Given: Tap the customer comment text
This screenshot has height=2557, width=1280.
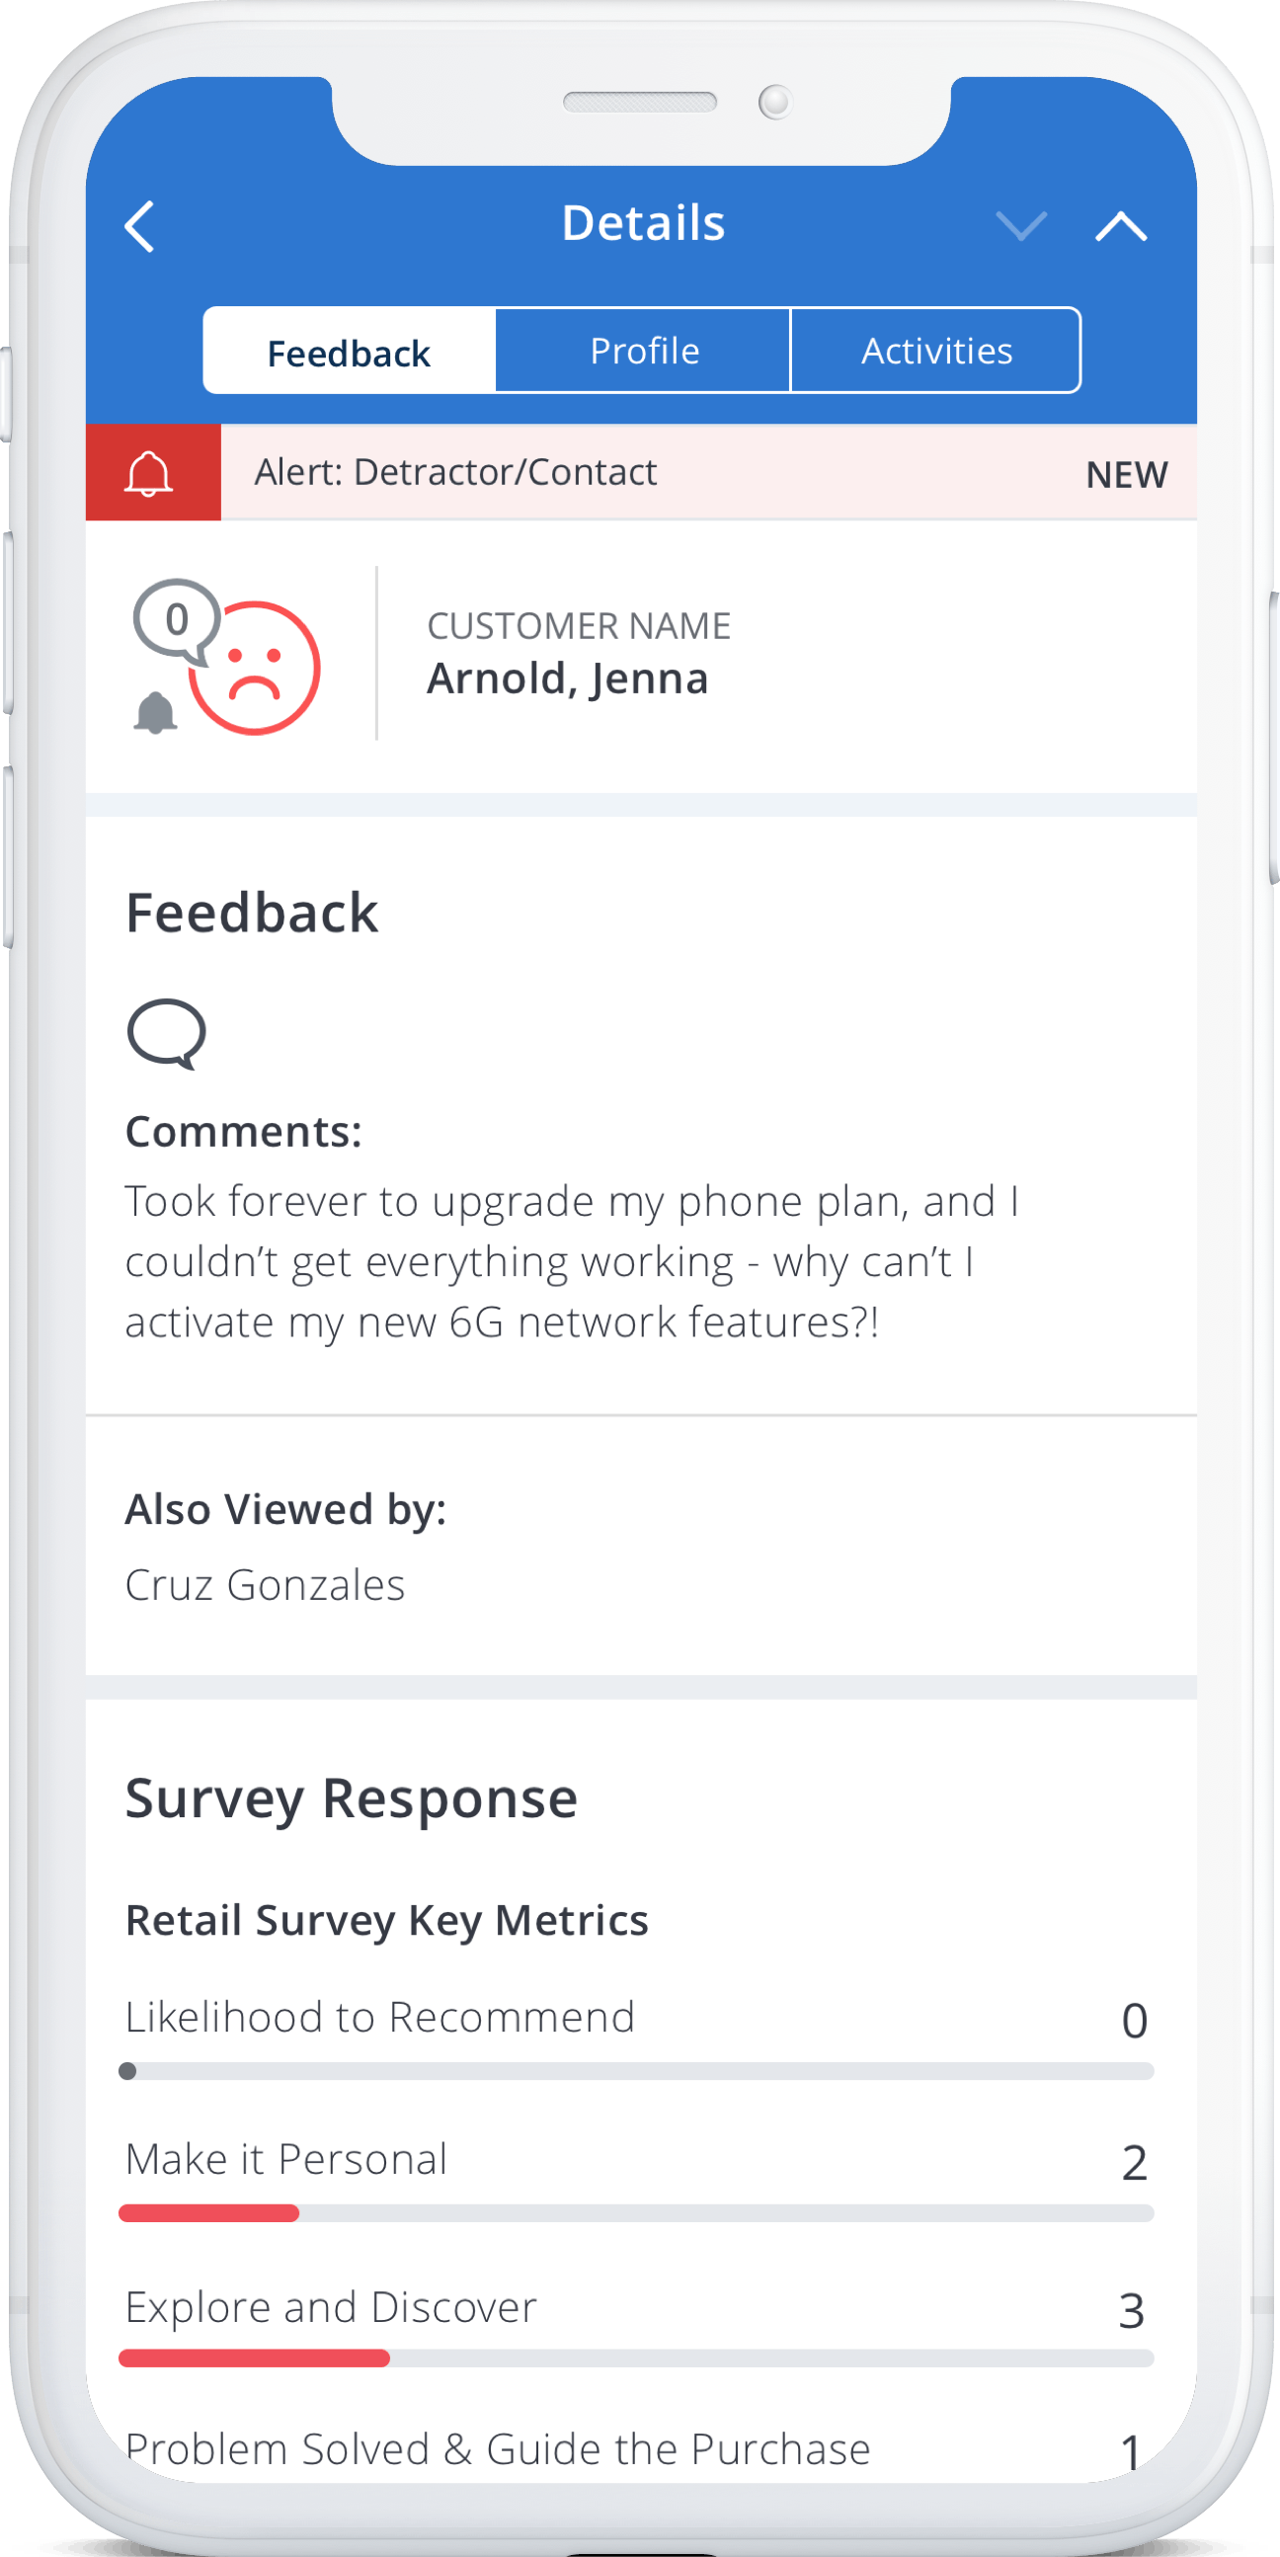Looking at the screenshot, I should pyautogui.click(x=571, y=1261).
